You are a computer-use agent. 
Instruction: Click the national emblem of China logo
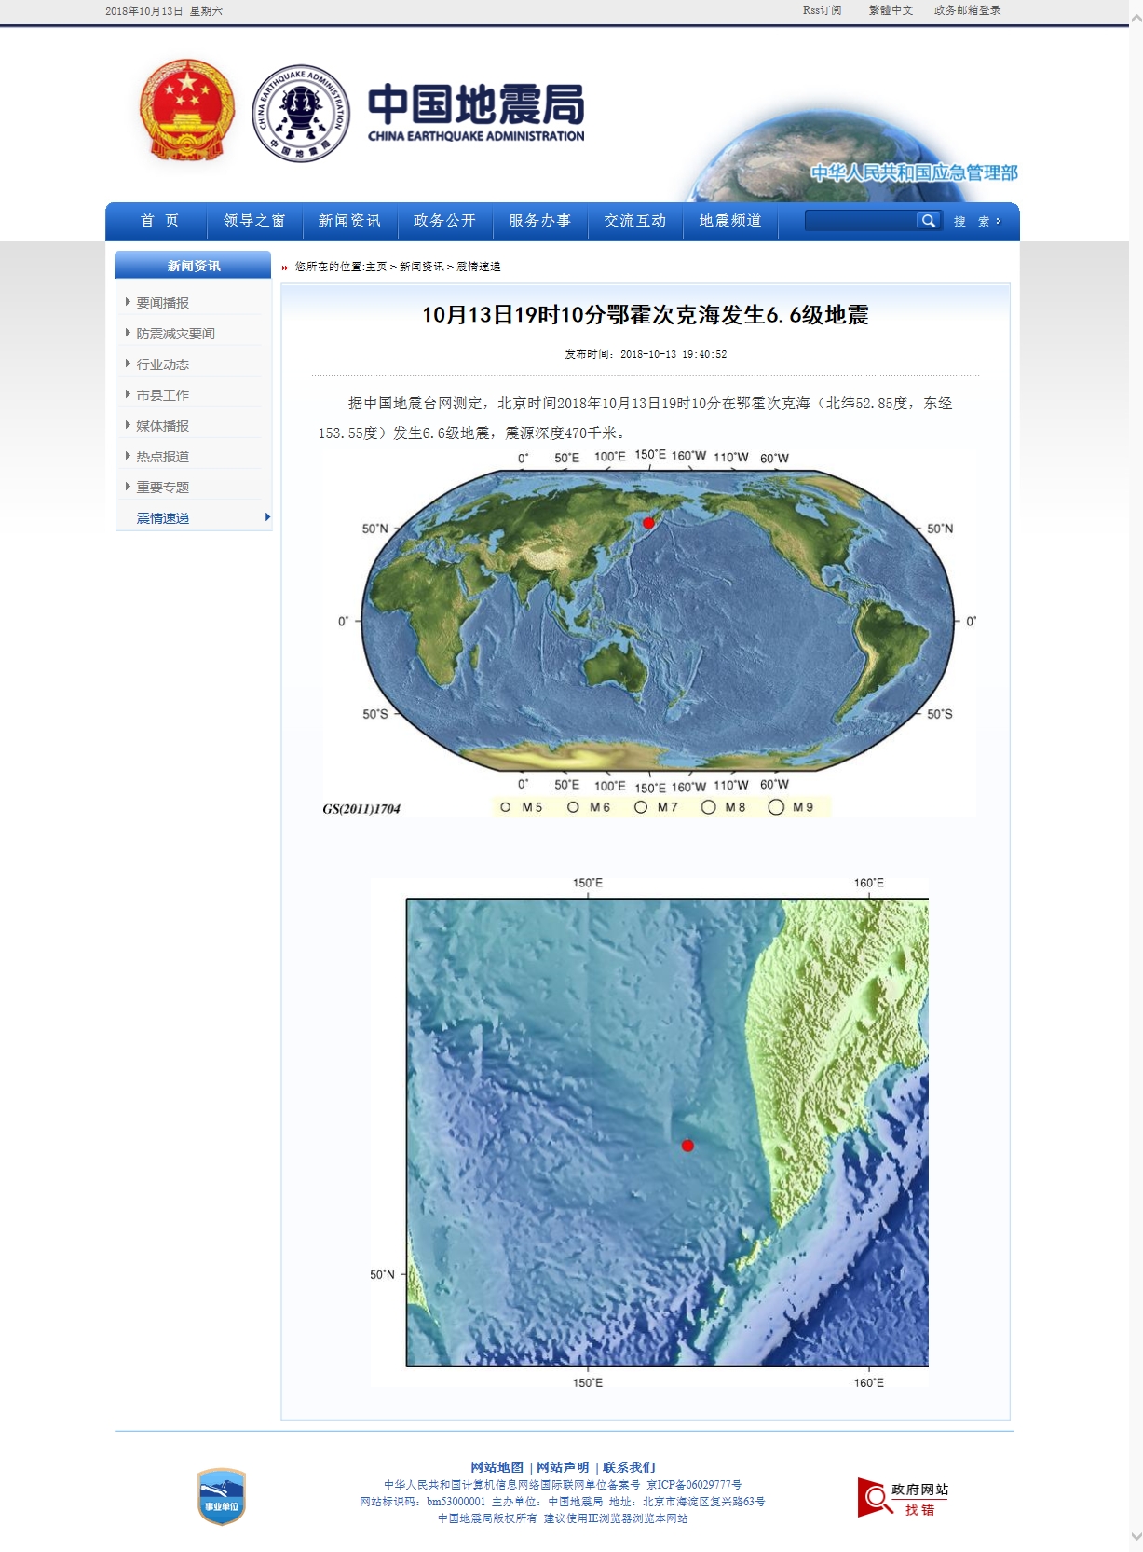(x=187, y=111)
